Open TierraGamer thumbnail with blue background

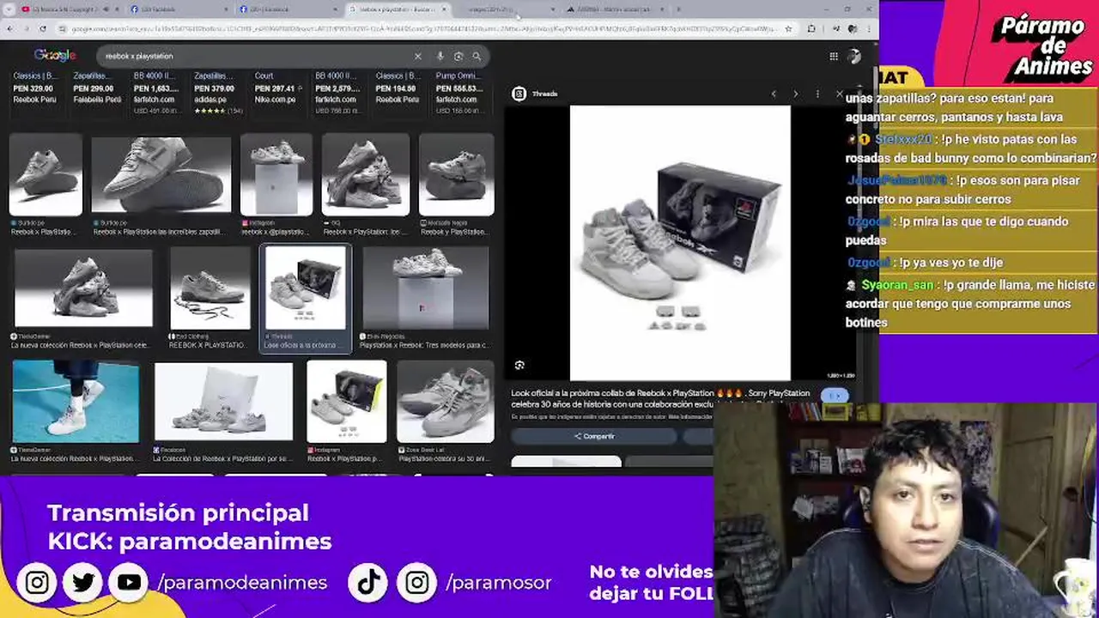76,402
